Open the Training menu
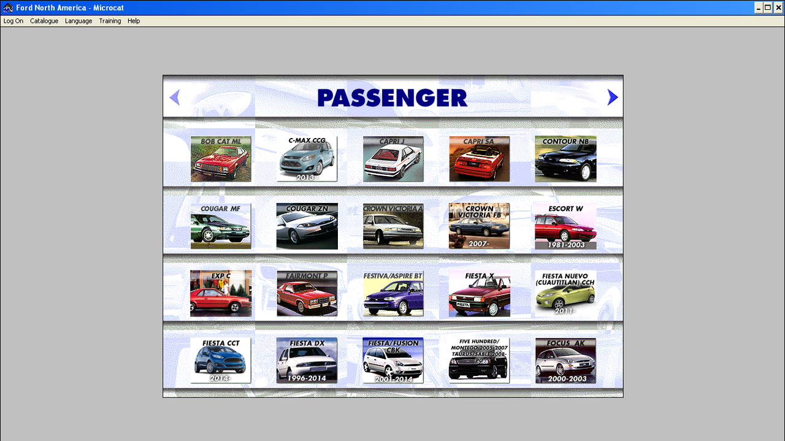Screen dimensions: 785x441 [x=110, y=21]
